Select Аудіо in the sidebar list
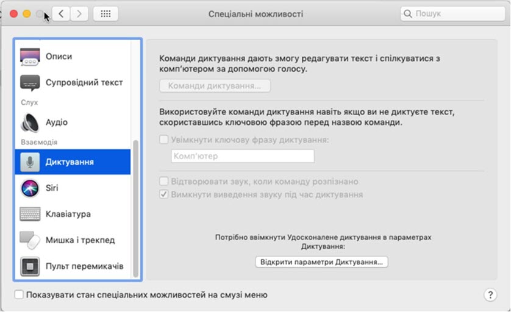This screenshot has height=312, width=511. tap(73, 122)
